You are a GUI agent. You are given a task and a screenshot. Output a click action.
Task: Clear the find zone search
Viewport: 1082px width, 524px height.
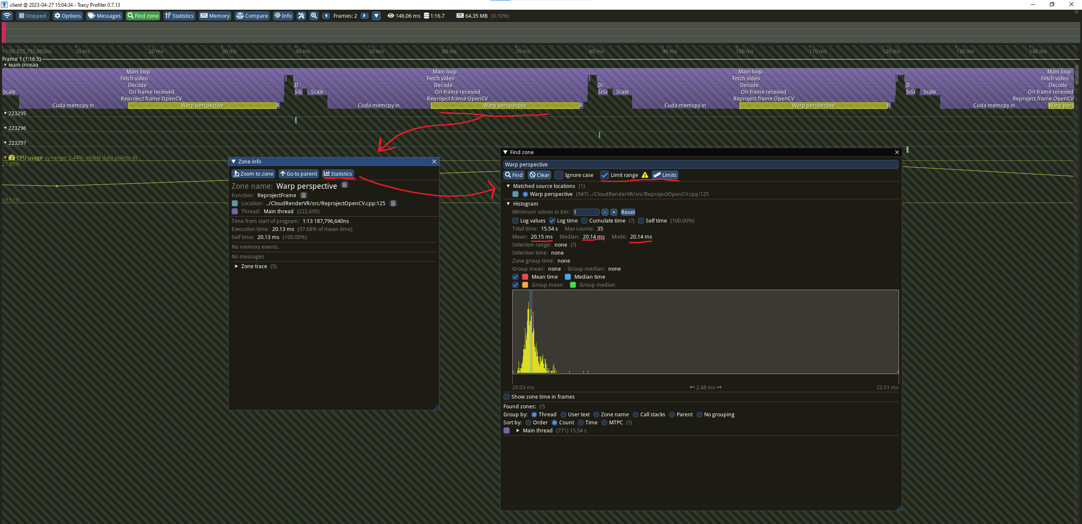(x=539, y=175)
